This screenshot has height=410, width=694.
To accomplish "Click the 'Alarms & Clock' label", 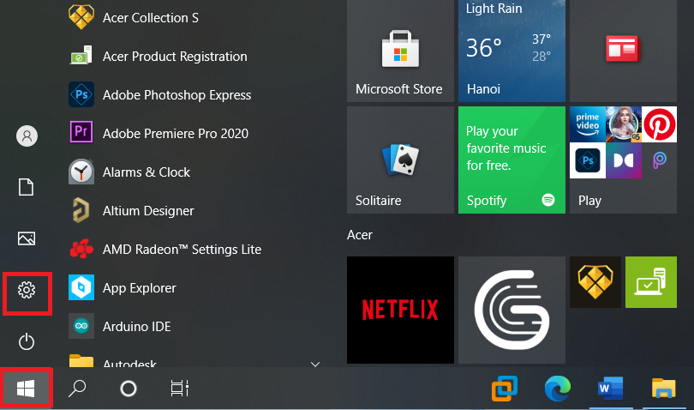I will pyautogui.click(x=147, y=172).
